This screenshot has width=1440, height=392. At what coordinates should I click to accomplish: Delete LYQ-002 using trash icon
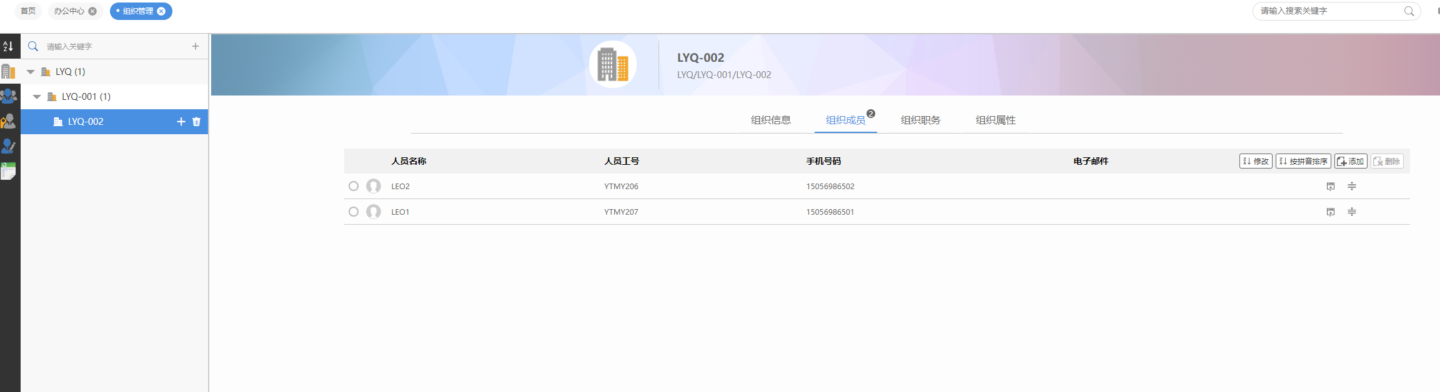pyautogui.click(x=197, y=122)
